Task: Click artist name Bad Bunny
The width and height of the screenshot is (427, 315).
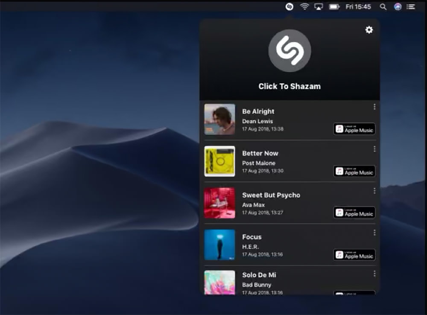Action: click(x=257, y=285)
